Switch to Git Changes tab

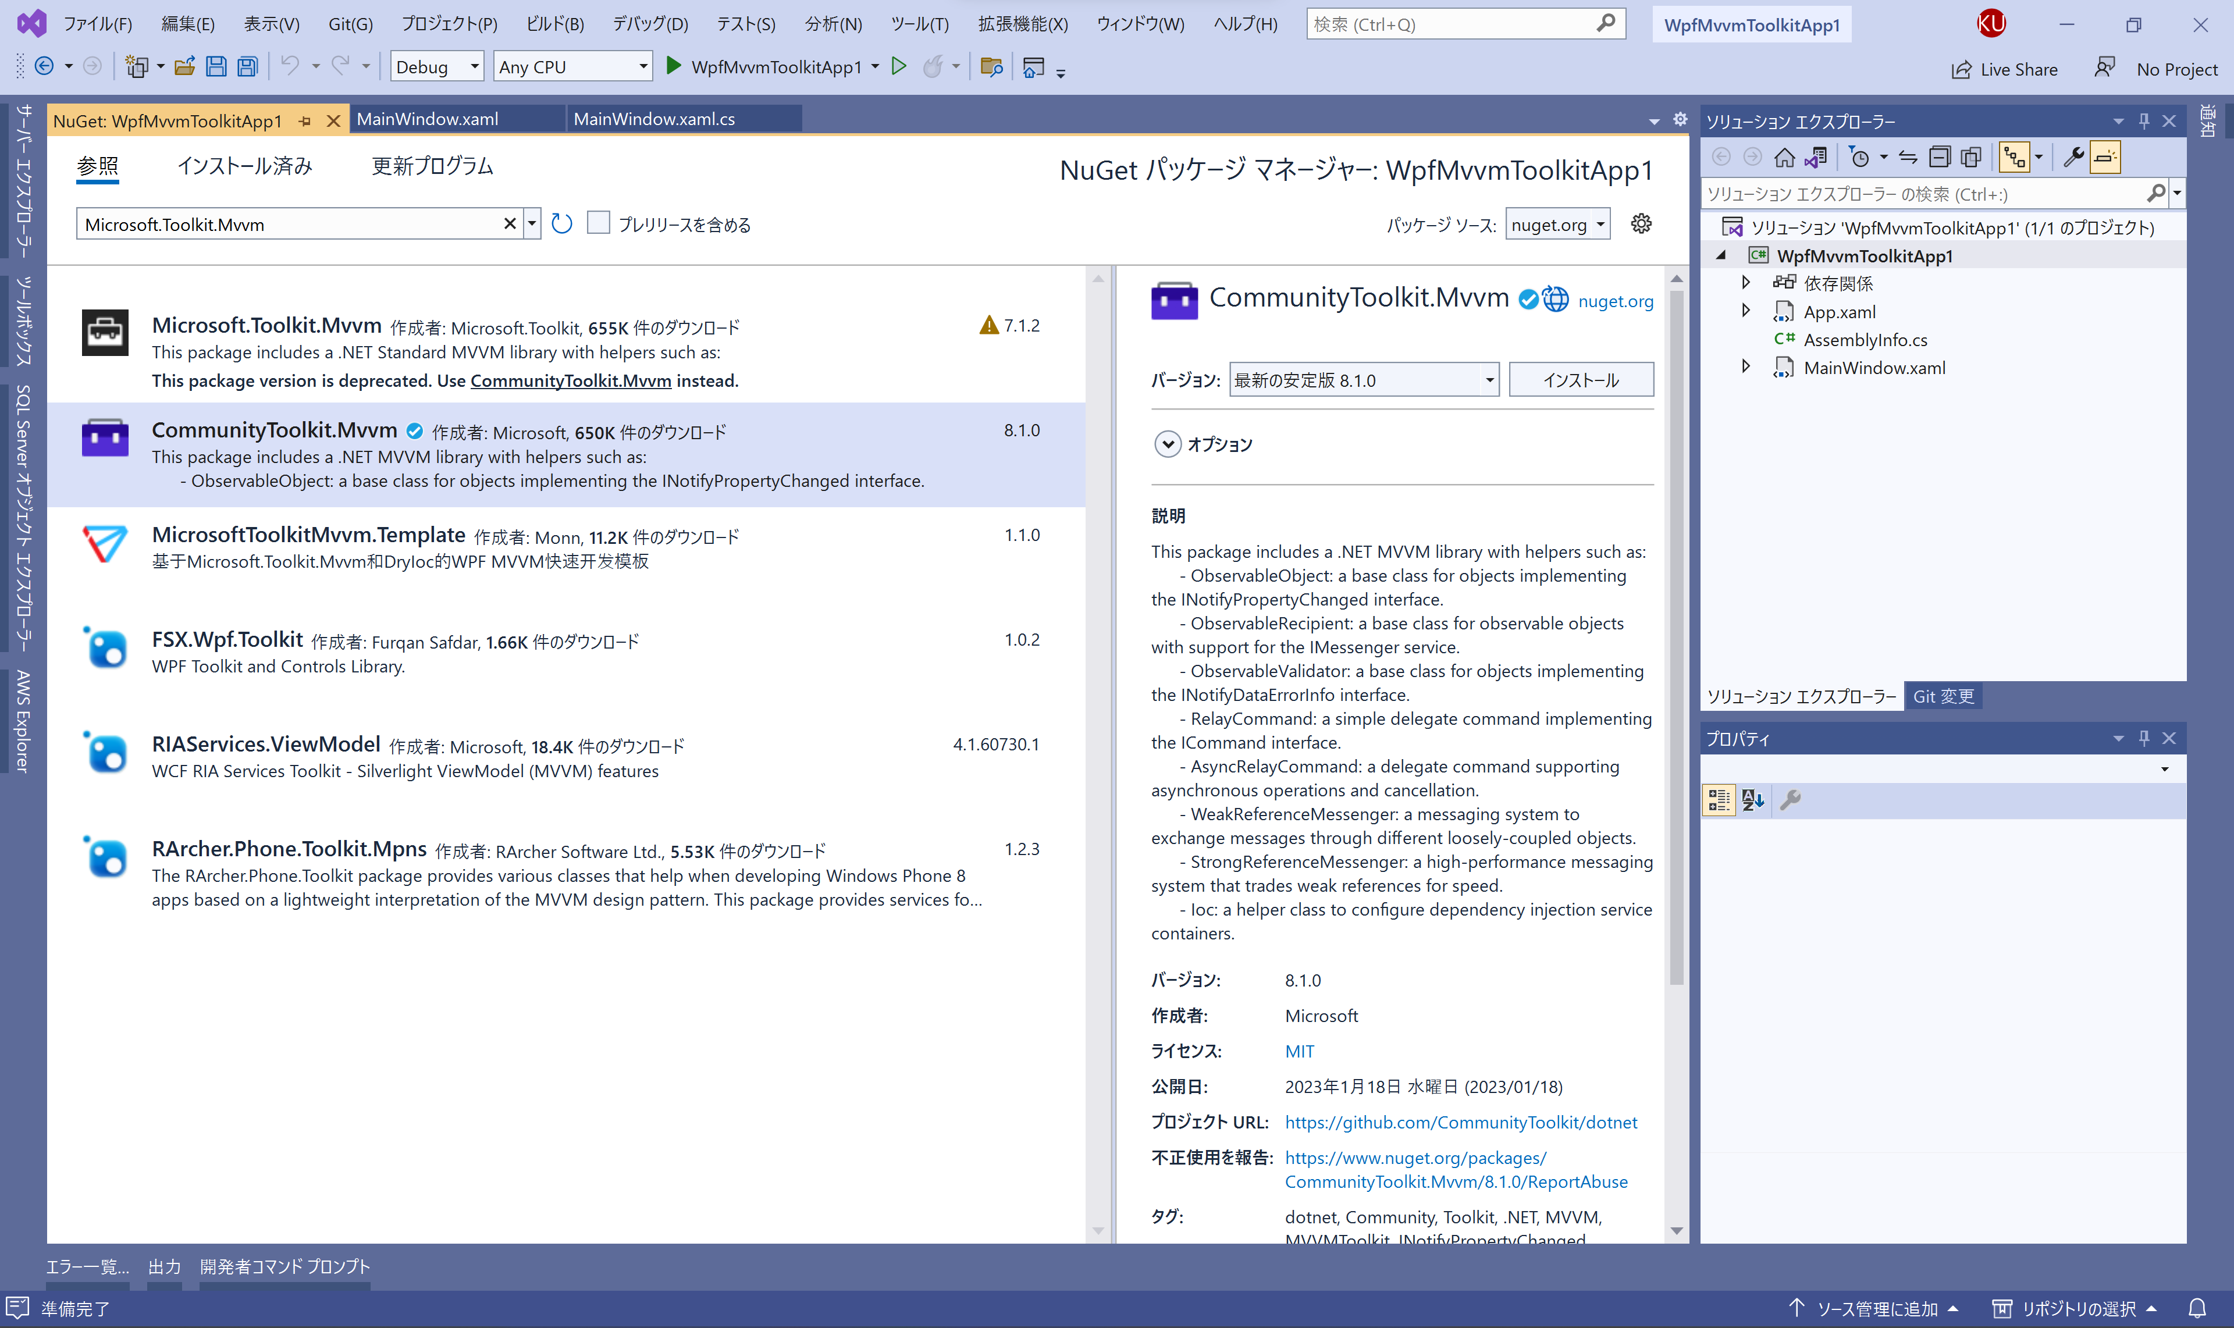[x=1943, y=696]
